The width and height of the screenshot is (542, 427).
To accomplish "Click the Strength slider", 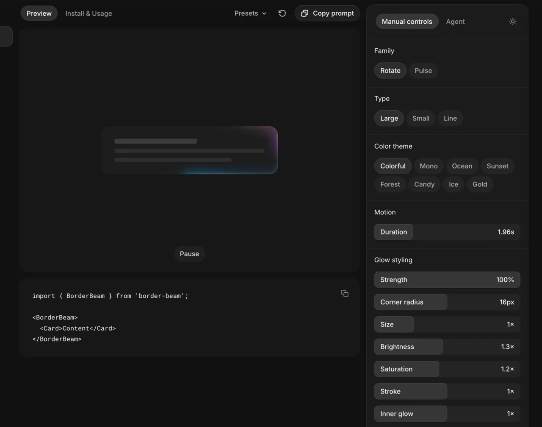I will click(447, 280).
